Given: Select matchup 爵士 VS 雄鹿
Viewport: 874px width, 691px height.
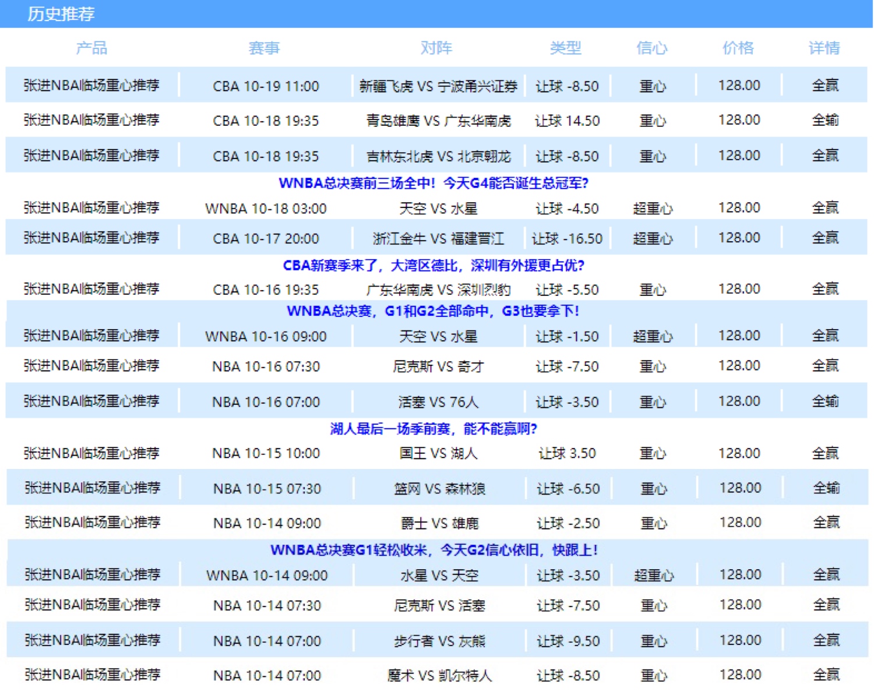Looking at the screenshot, I should [x=439, y=523].
